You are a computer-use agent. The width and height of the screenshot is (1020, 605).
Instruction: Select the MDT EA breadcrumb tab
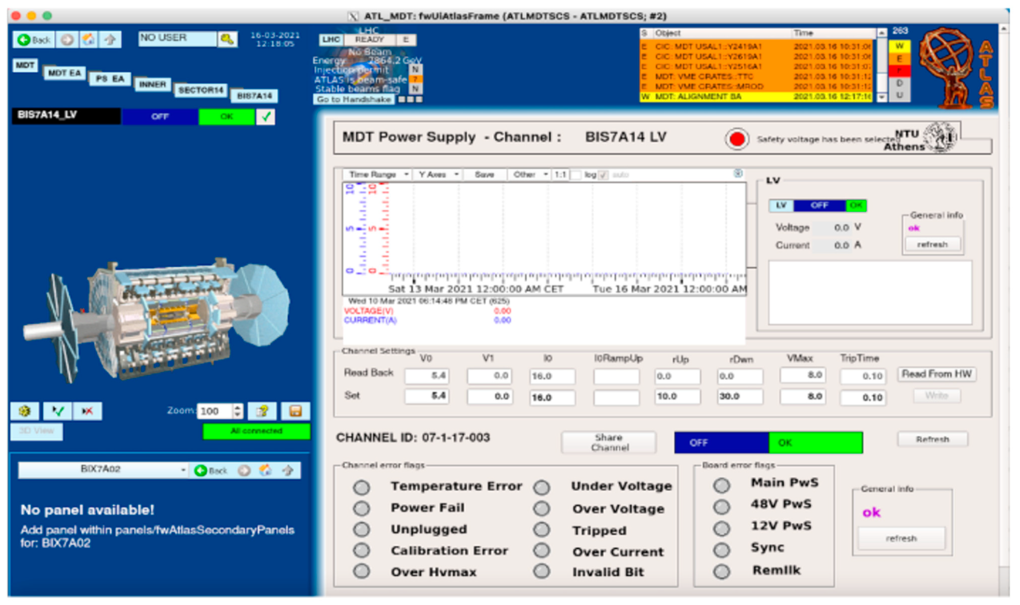[65, 73]
